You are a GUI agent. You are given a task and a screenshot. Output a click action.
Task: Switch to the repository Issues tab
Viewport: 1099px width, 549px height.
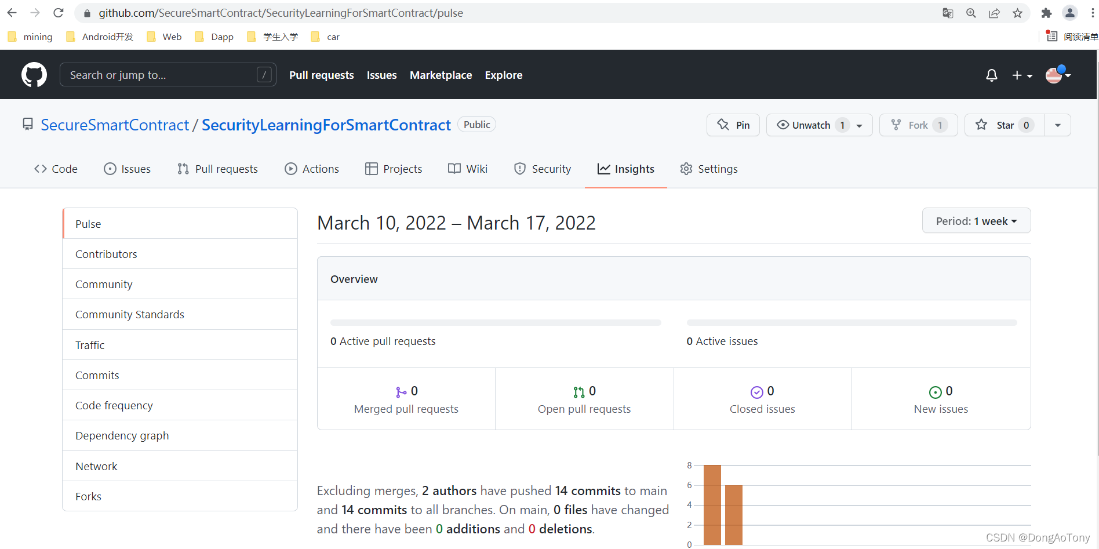(x=127, y=169)
